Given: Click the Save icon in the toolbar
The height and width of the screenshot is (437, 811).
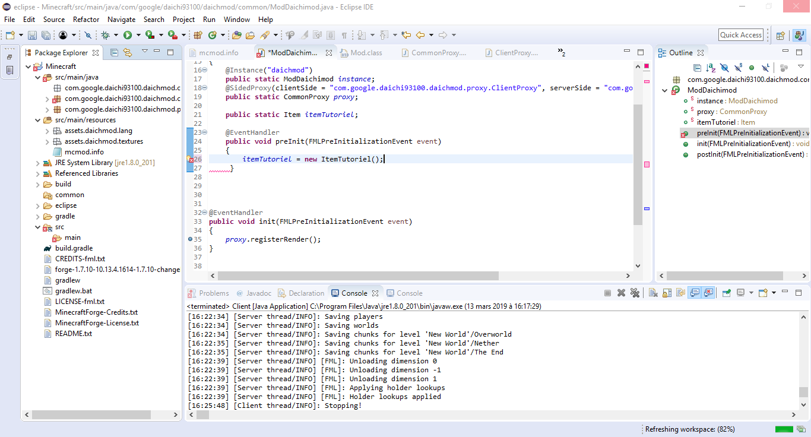Looking at the screenshot, I should point(31,36).
